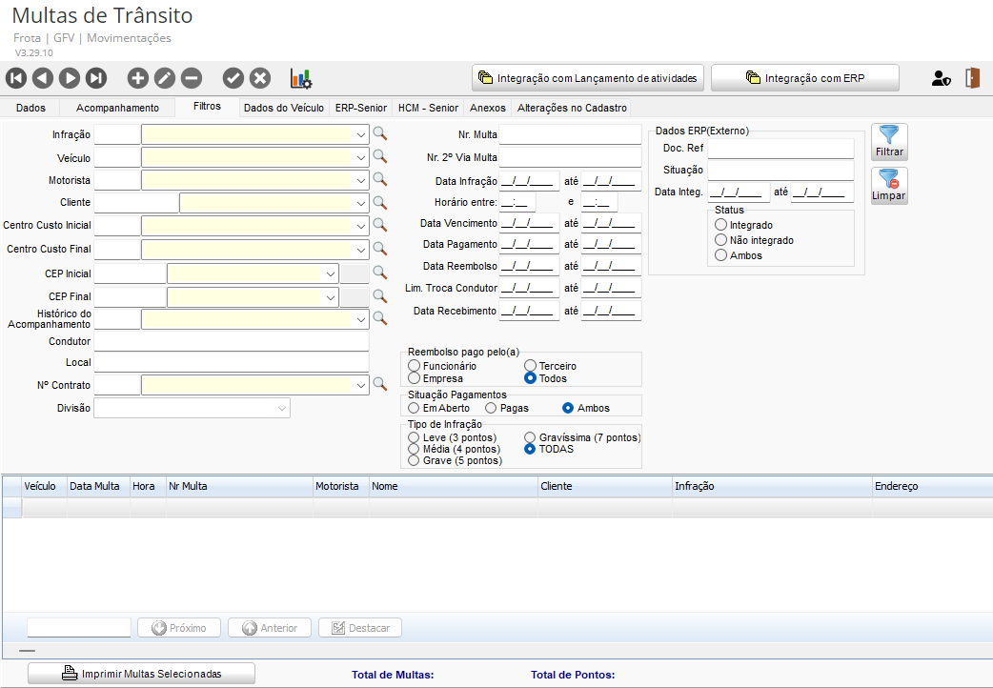Expand the Veículo dropdown list
The image size is (993, 688).
pos(360,157)
